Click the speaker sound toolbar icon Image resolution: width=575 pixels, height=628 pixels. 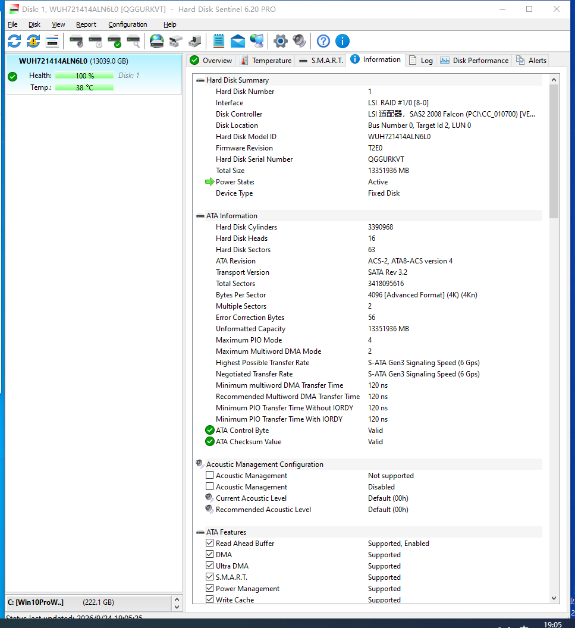pyautogui.click(x=300, y=41)
